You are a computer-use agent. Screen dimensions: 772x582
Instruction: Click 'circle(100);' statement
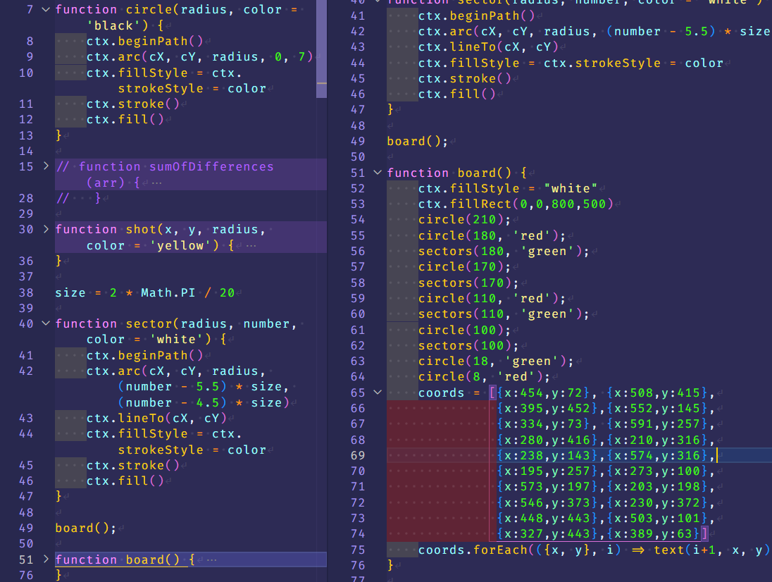coord(465,330)
